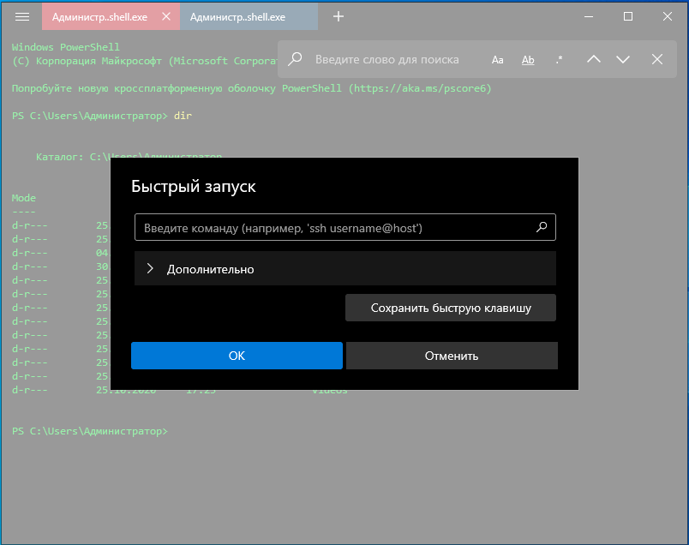Enable regex (.*) search option

coord(559,59)
